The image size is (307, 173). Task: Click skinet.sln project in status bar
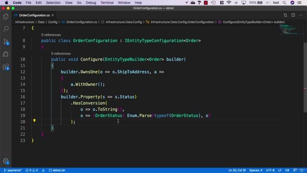tap(57, 170)
